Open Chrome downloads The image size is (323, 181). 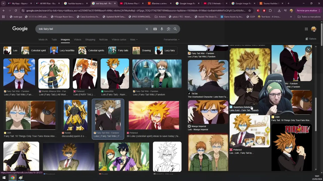[279, 11]
